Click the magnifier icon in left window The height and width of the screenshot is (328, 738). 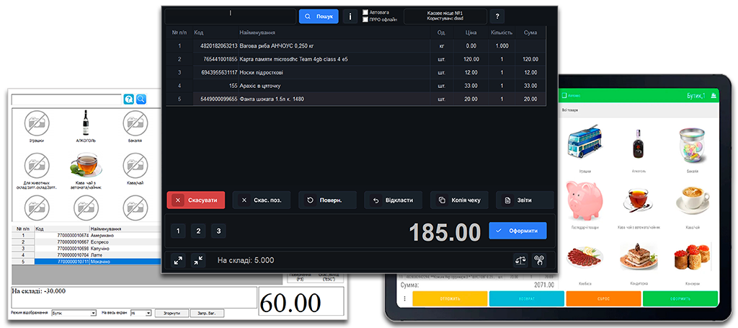click(141, 99)
